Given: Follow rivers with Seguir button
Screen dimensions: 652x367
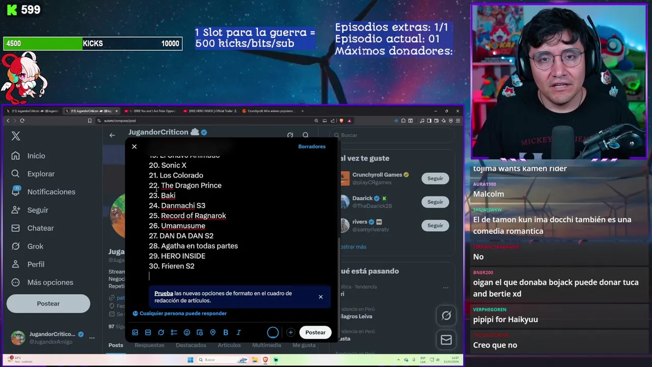Looking at the screenshot, I should 435,225.
